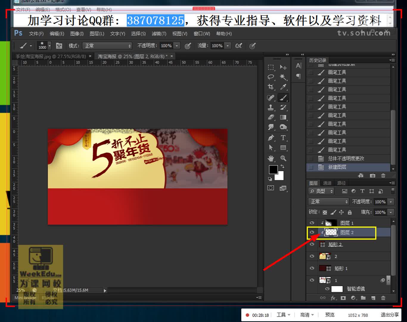
Task: Toggle lock all layer
Action: 350,212
